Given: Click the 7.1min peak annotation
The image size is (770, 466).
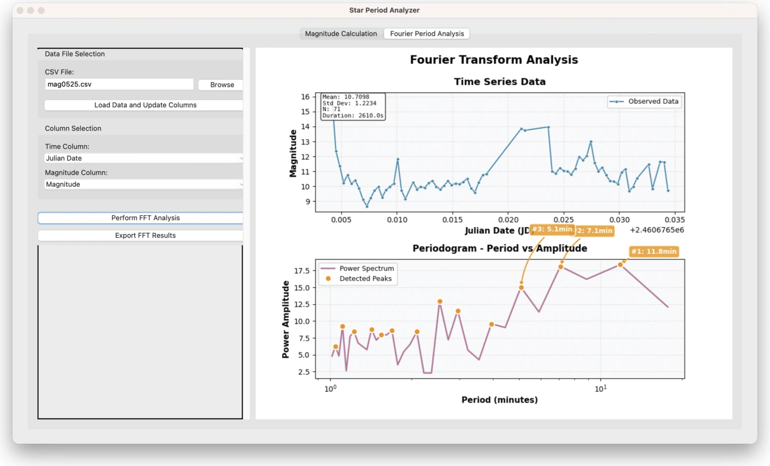Looking at the screenshot, I should click(594, 231).
